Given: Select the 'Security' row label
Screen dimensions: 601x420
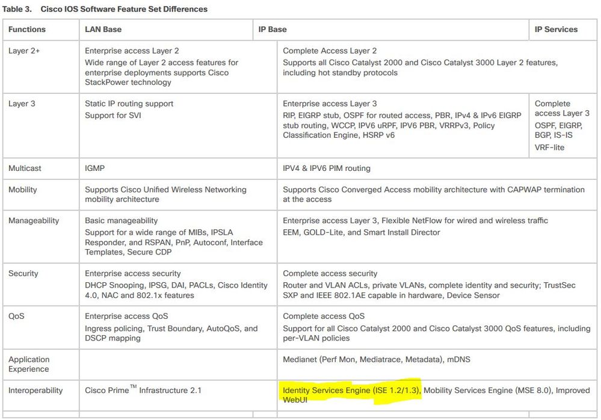Looking at the screenshot, I should [23, 273].
